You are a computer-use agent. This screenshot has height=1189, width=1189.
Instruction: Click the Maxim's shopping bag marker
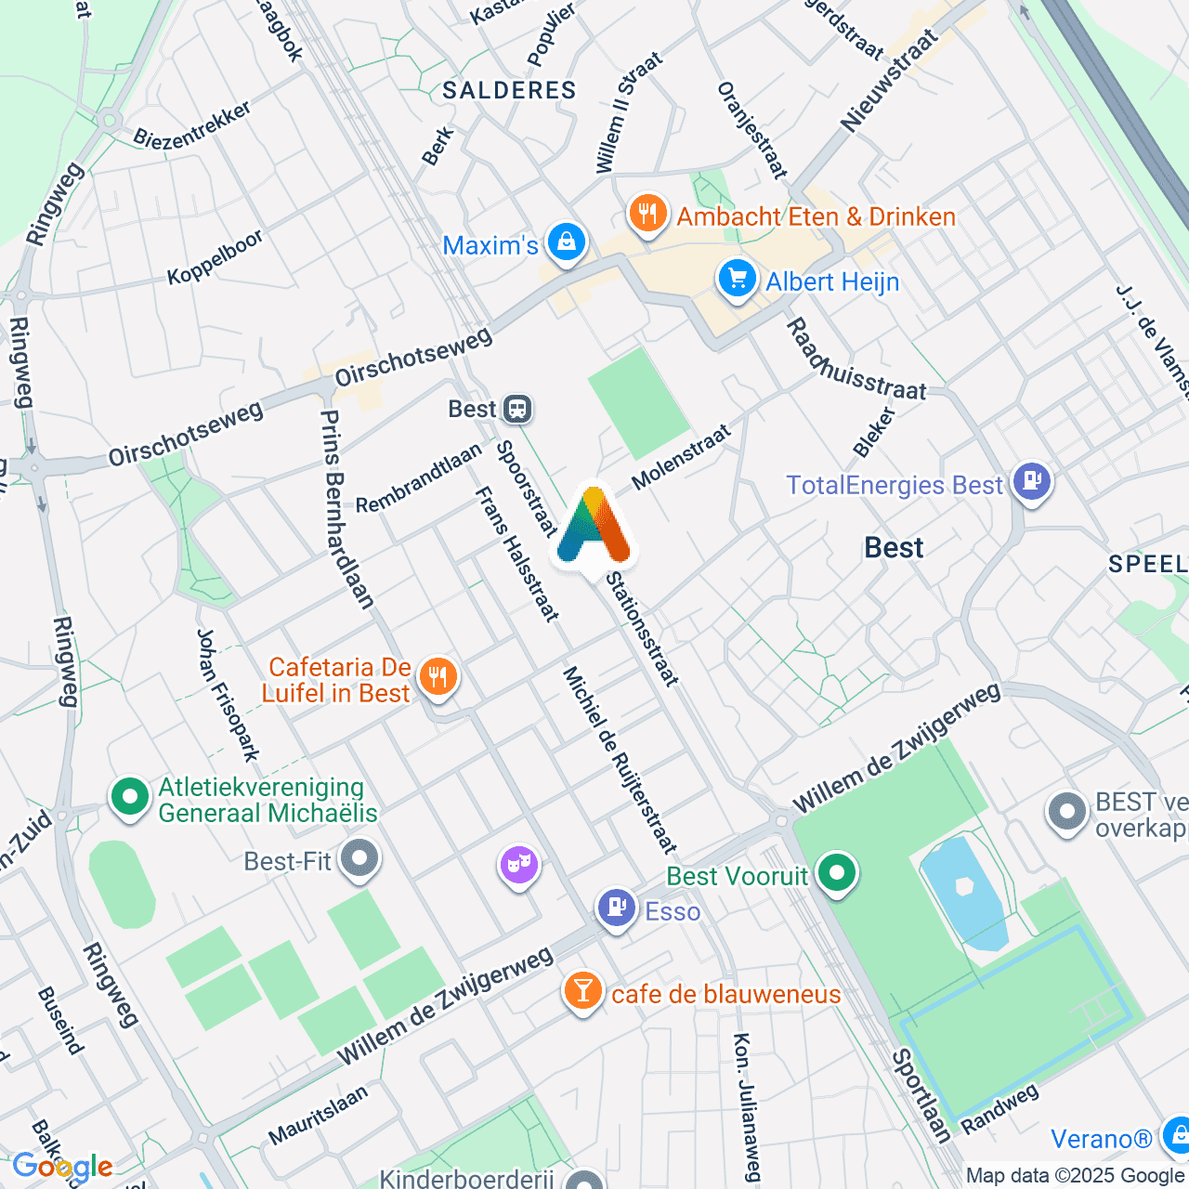point(566,243)
